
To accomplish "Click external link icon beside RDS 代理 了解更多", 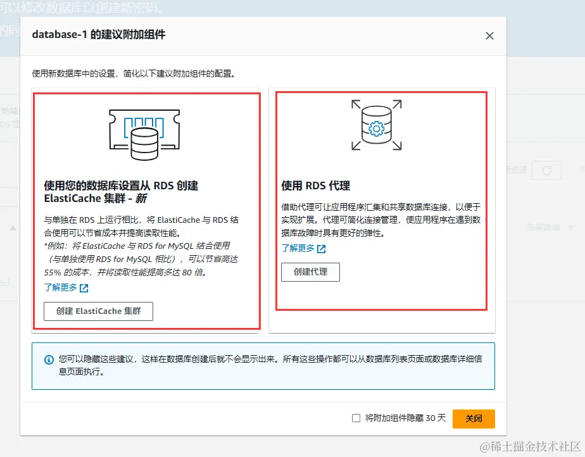I will tap(321, 249).
